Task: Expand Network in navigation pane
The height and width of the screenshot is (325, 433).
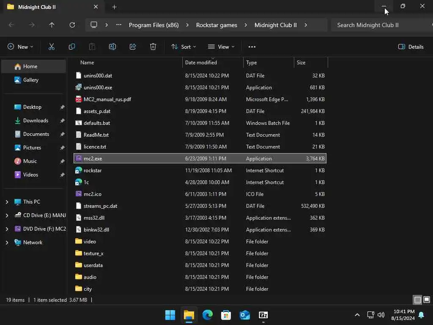Action: (x=7, y=242)
